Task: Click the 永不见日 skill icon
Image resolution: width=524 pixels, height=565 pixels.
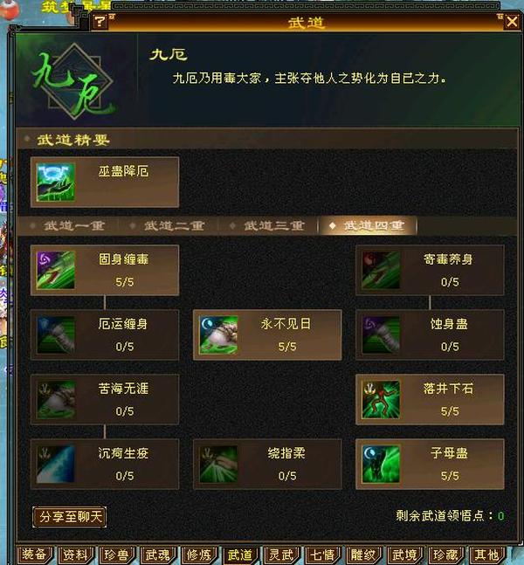Action: [x=218, y=334]
